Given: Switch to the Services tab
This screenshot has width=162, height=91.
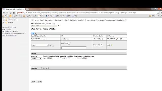Looking at the screenshot, I should pyautogui.click(x=58, y=20).
